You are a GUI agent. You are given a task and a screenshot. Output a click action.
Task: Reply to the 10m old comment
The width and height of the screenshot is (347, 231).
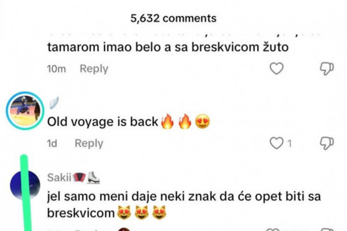[x=94, y=69]
